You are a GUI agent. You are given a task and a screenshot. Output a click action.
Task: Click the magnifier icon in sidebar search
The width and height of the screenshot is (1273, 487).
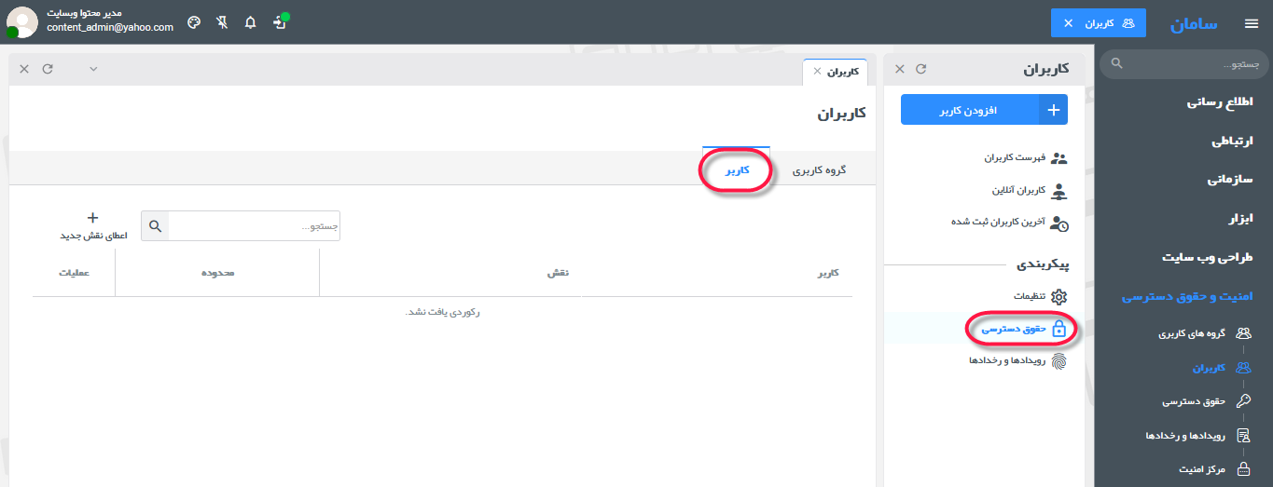(x=1117, y=64)
